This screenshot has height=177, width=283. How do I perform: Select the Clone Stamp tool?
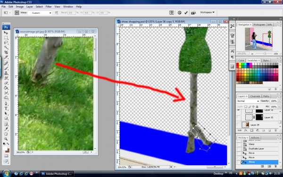6,73
